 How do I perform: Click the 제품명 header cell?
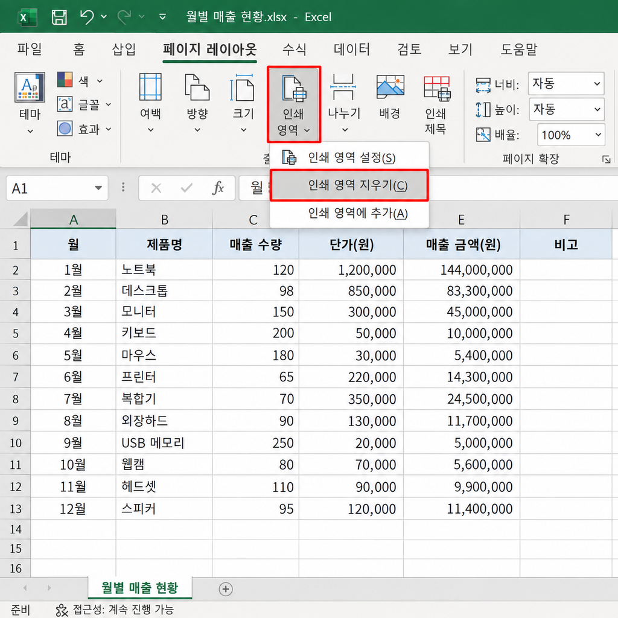pos(164,245)
